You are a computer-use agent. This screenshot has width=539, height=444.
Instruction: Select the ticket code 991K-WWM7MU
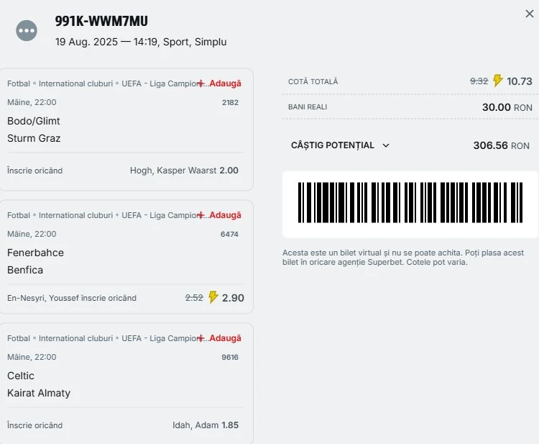(101, 21)
